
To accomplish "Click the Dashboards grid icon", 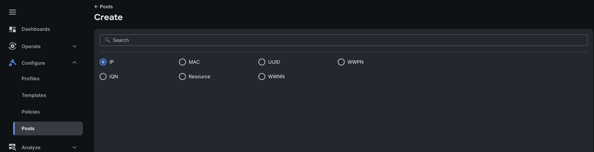I will pos(13,29).
